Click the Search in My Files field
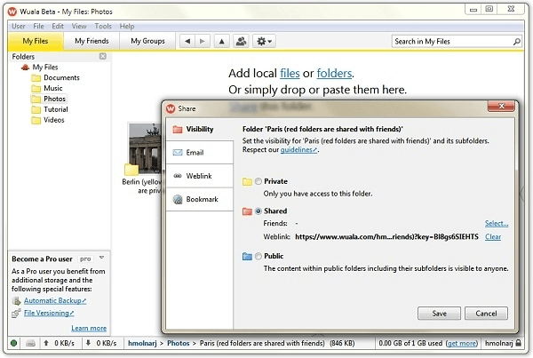Screen dimensions: 533x358 (x=453, y=41)
